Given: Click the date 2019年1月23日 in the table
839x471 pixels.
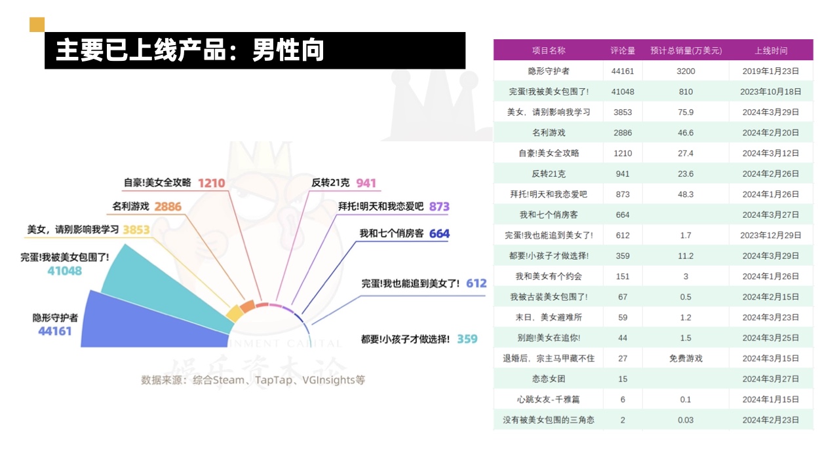Looking at the screenshot, I should [771, 71].
